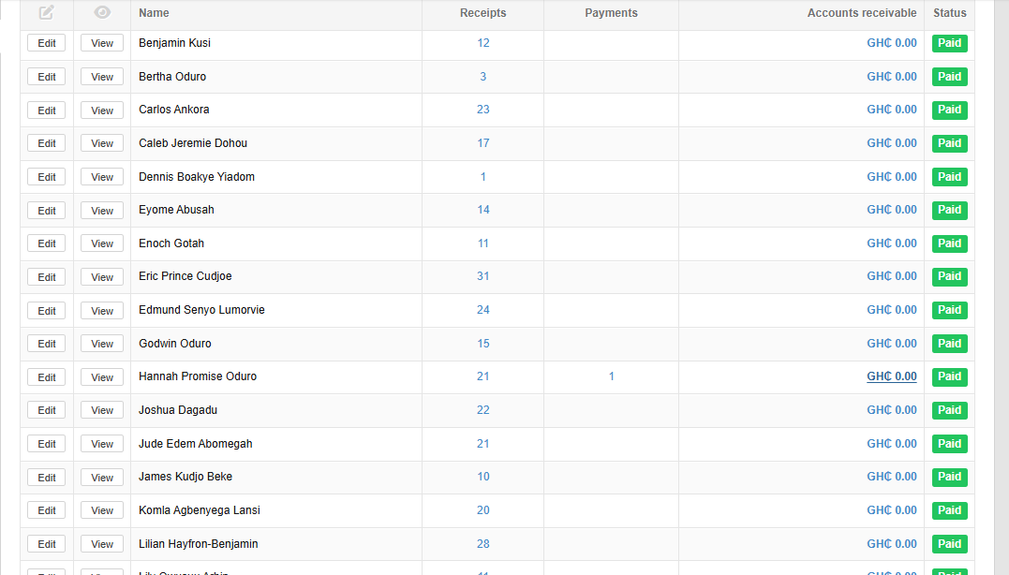View Joshua Dagadu's record
This screenshot has height=575, width=1009.
pos(102,410)
